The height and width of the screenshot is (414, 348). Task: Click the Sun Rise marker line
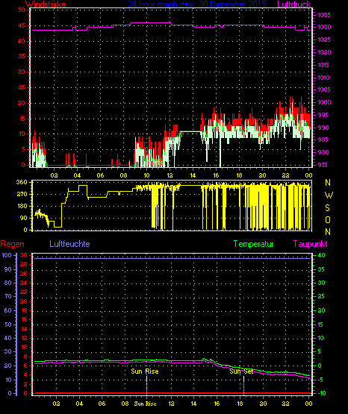(146, 385)
